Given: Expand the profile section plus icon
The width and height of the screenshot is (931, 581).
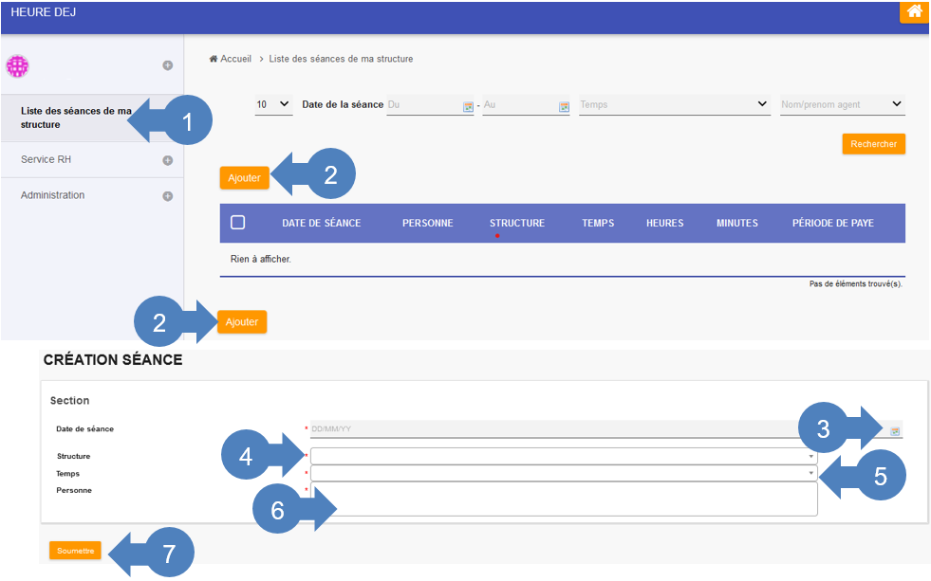Looking at the screenshot, I should (168, 65).
